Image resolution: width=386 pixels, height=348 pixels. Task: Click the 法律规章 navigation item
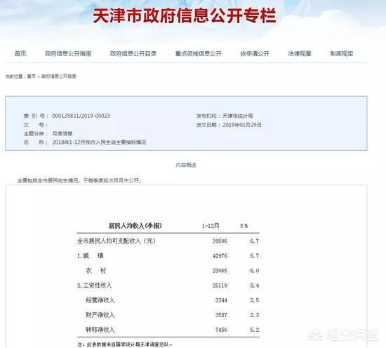click(x=300, y=53)
